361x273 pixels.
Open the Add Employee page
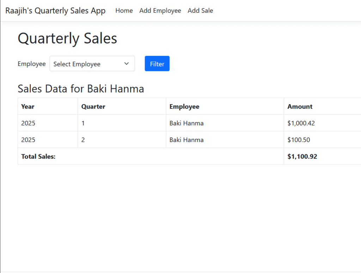click(160, 11)
